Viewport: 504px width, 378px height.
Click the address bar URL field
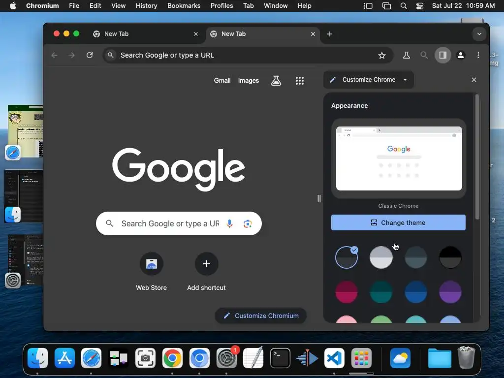pyautogui.click(x=248, y=55)
